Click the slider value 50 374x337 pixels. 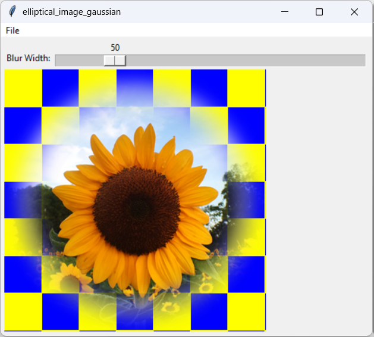[115, 48]
